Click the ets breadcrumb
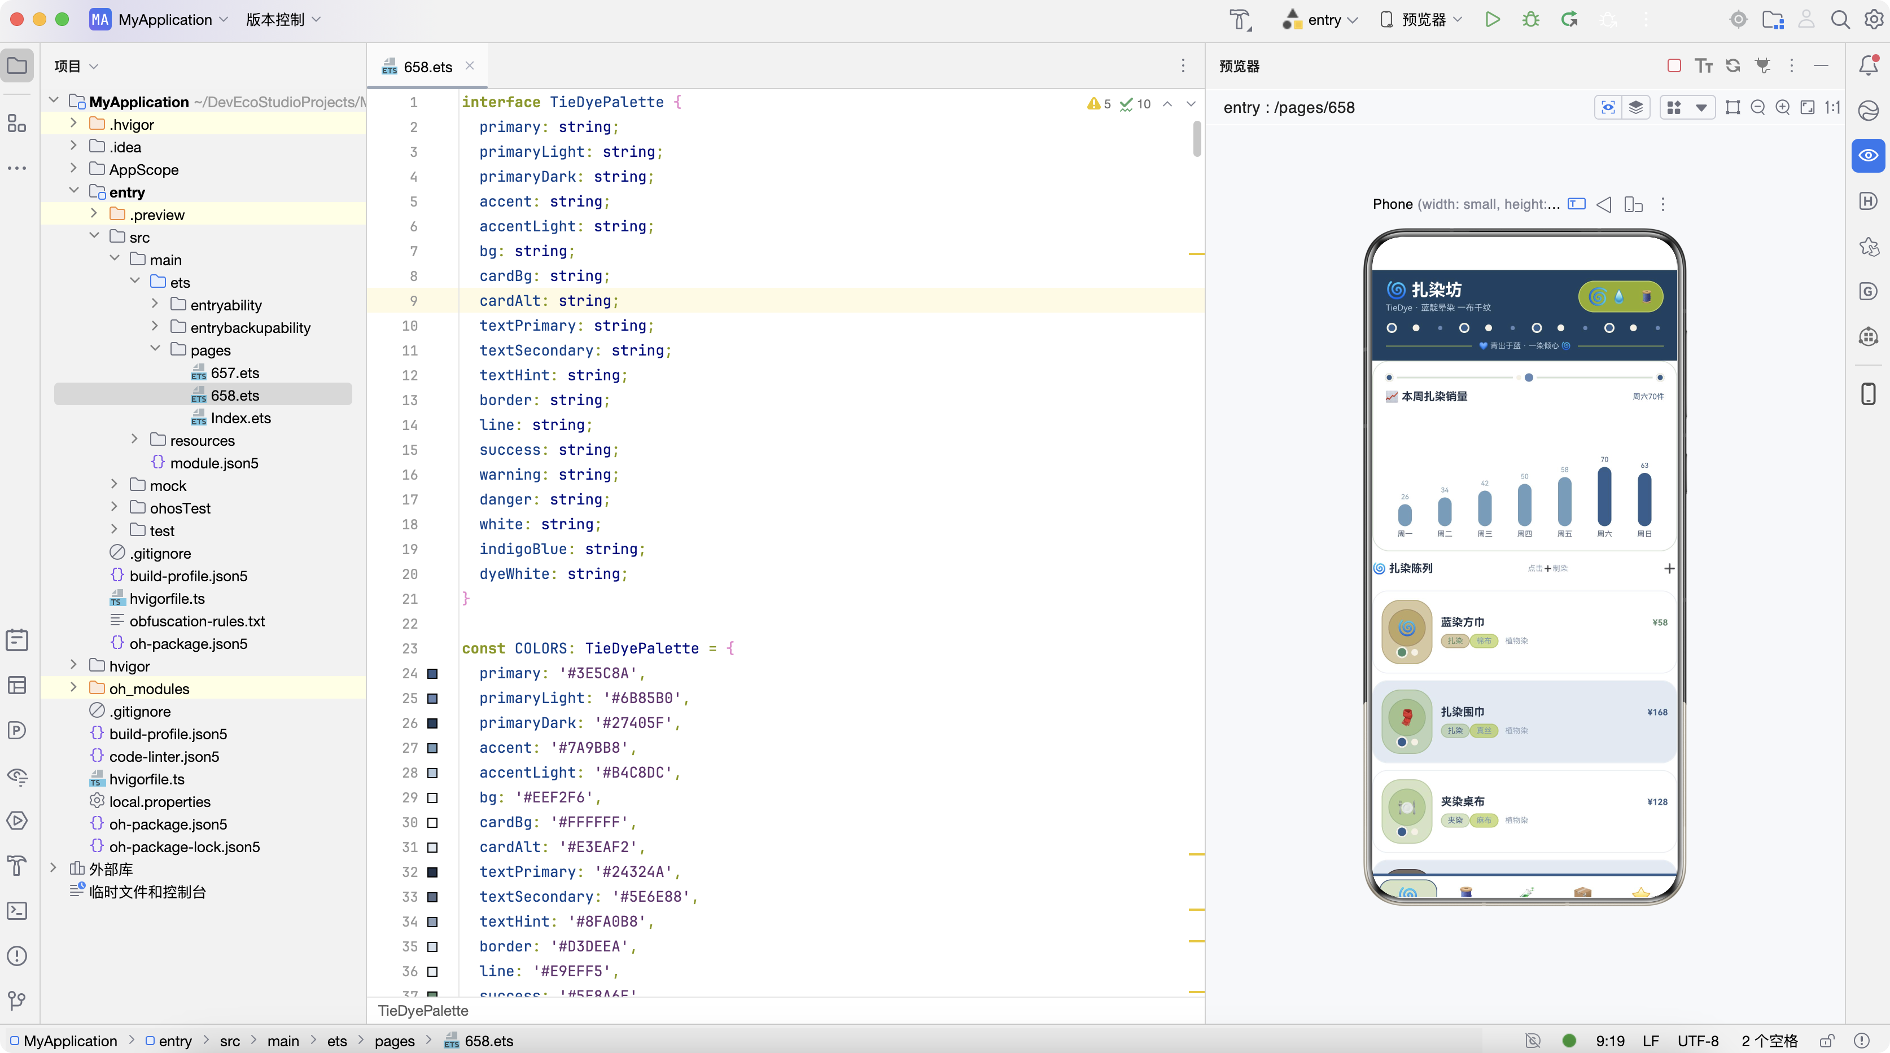This screenshot has height=1053, width=1890. coord(337,1041)
